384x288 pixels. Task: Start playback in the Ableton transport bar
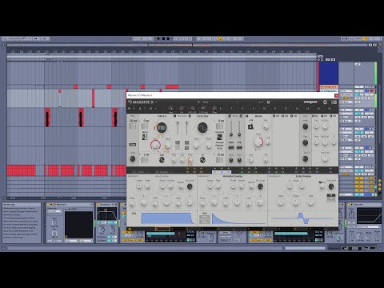158,38
